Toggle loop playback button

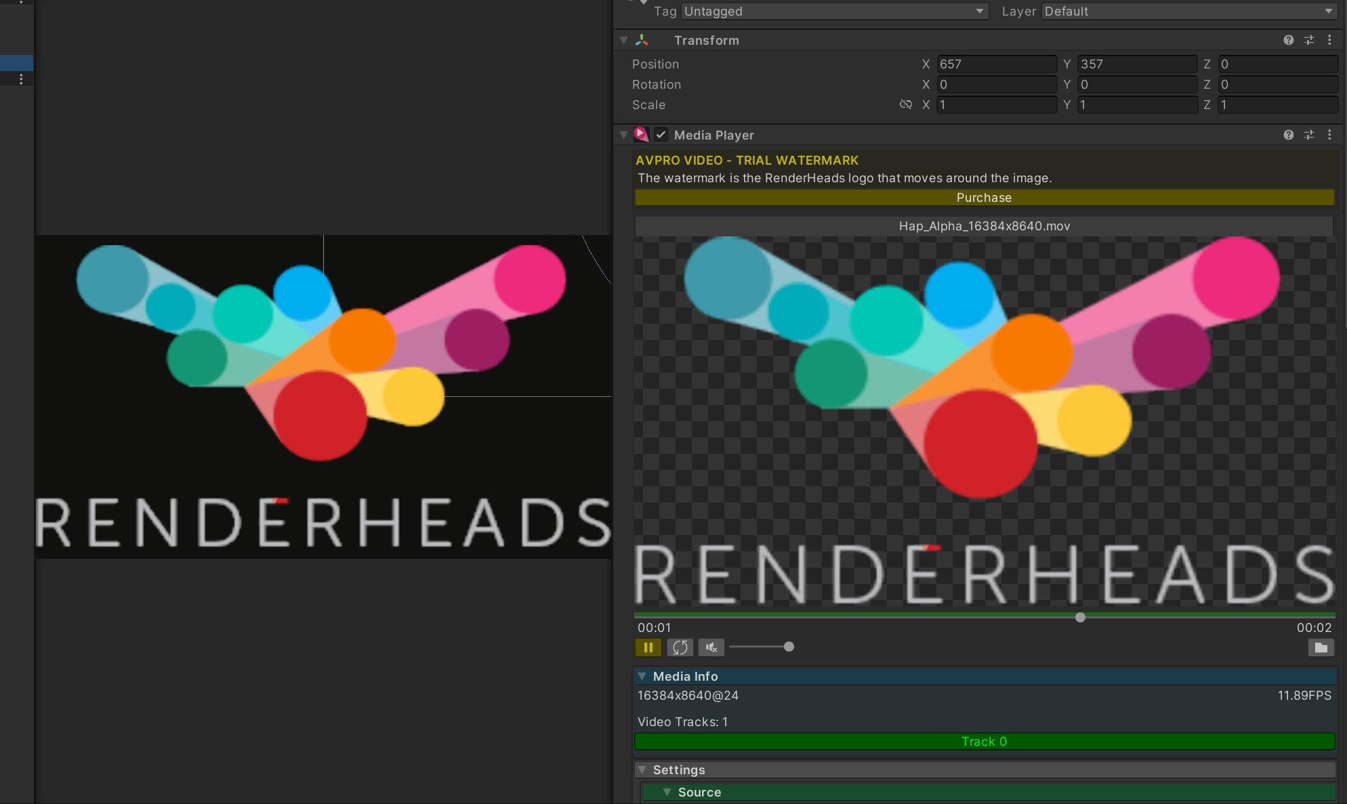(680, 648)
